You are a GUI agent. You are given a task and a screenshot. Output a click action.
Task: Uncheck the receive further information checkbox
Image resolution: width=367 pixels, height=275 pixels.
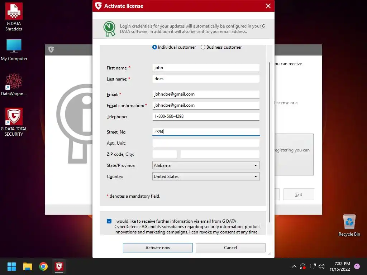pyautogui.click(x=109, y=221)
